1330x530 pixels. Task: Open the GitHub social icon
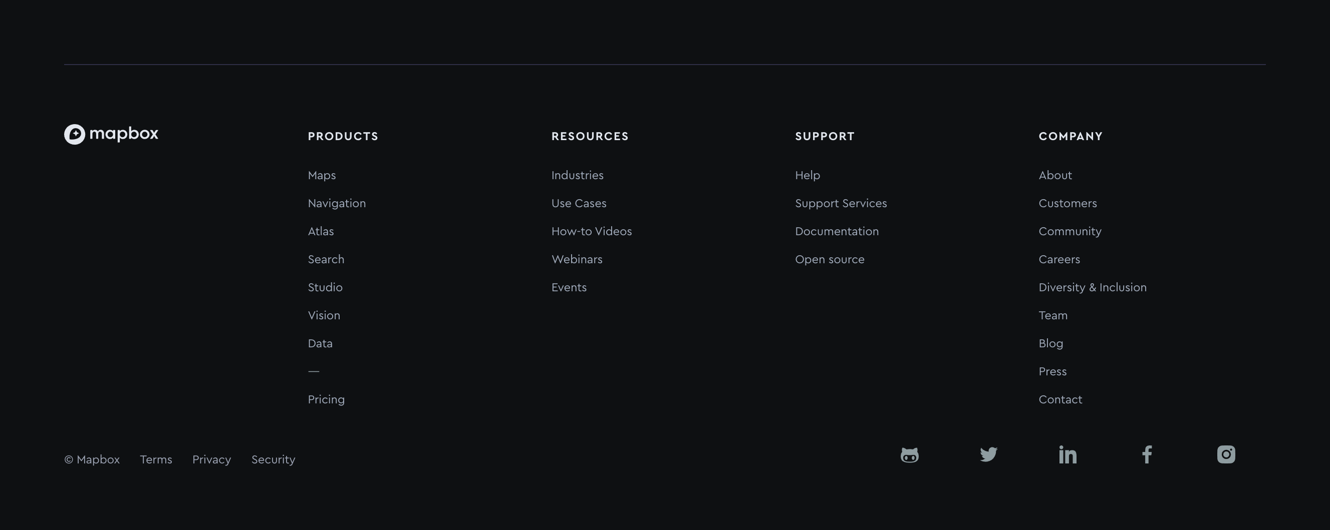point(909,454)
